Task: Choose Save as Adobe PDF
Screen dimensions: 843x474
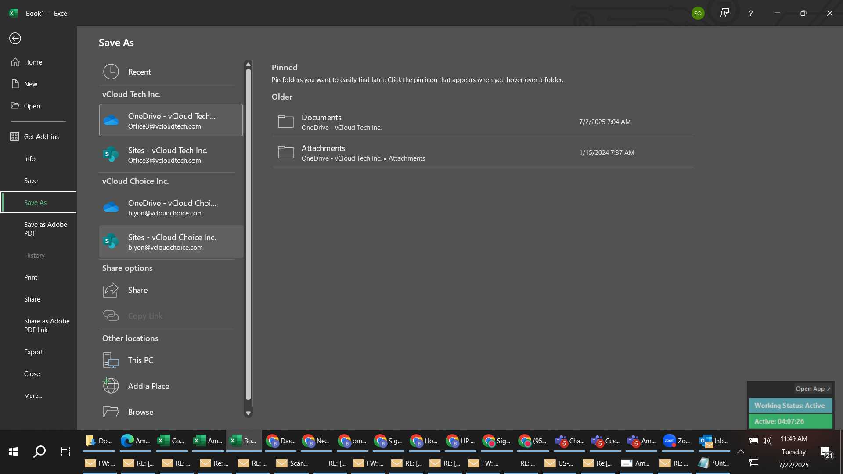Action: click(x=38, y=229)
